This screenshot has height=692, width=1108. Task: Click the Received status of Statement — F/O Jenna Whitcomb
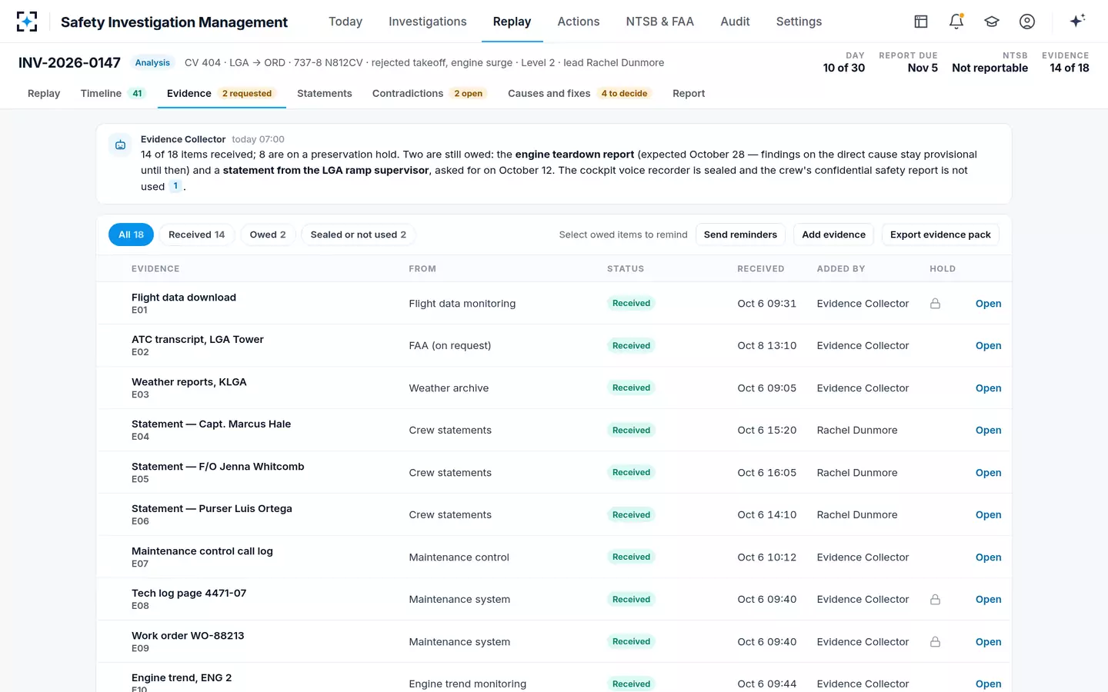point(631,473)
